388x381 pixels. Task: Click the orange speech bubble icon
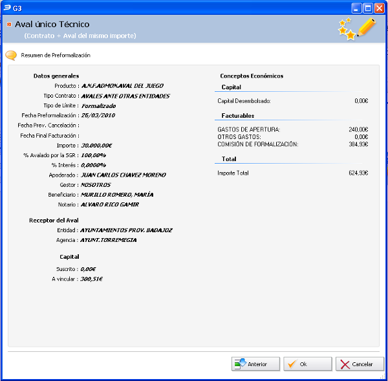(x=11, y=55)
